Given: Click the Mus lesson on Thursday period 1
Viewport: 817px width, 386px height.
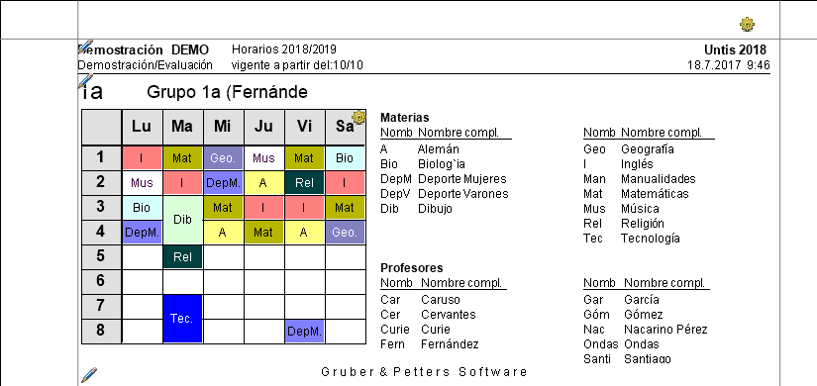Looking at the screenshot, I should (263, 157).
